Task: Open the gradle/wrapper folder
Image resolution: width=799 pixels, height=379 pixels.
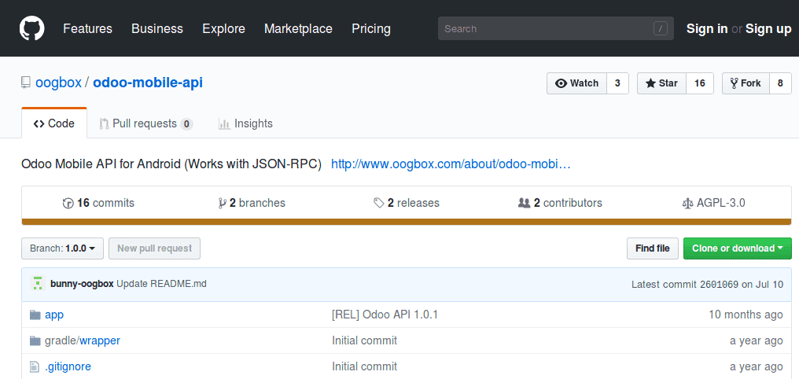Action: tap(83, 340)
